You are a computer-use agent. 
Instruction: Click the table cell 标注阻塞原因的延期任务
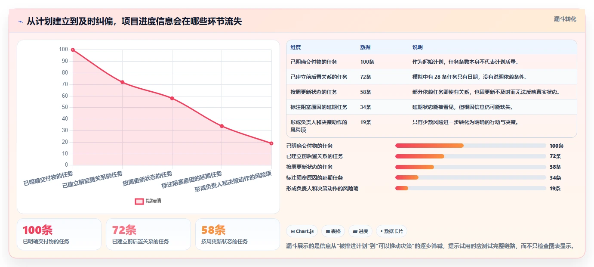coord(319,107)
